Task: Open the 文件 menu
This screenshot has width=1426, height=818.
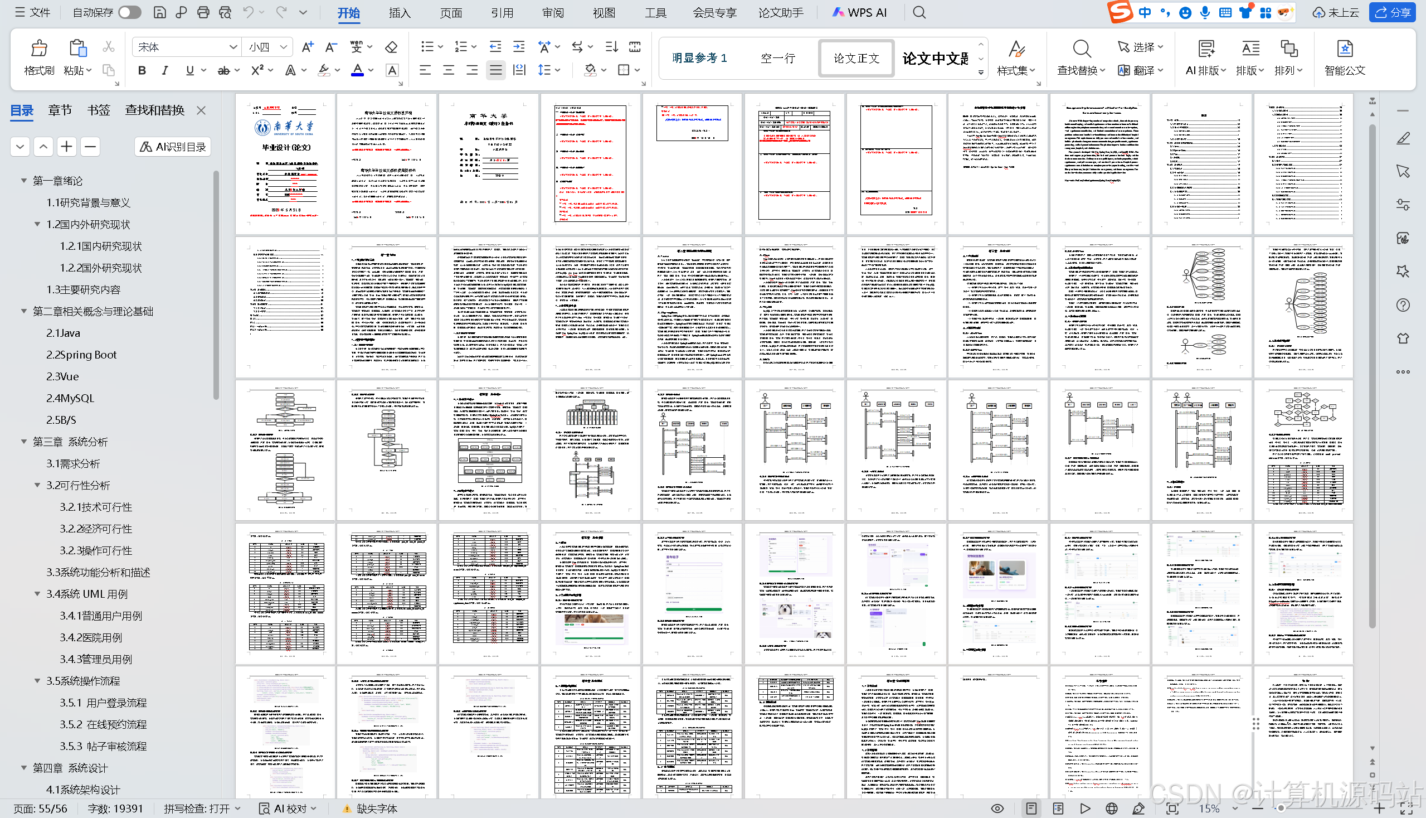Action: 32,12
